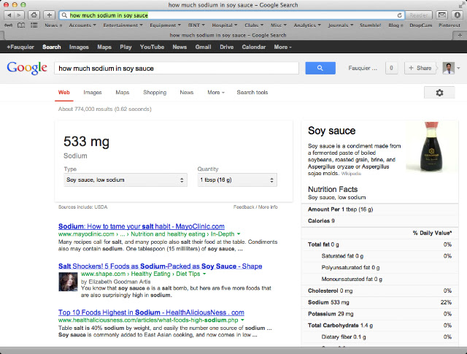Screen dimensions: 467x354
Task: Open bookmarks book icon
Action: tap(21, 26)
